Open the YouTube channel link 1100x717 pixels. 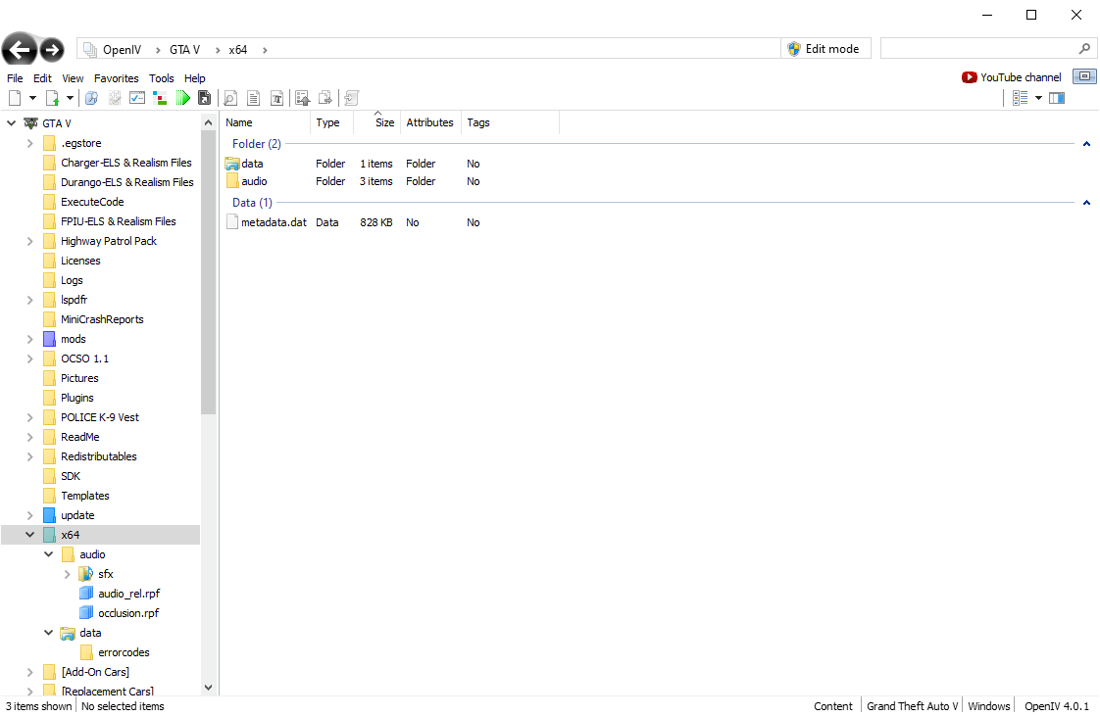pyautogui.click(x=1012, y=77)
